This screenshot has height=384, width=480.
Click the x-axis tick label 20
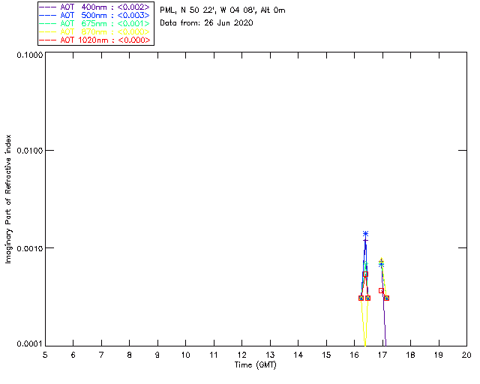click(x=466, y=355)
